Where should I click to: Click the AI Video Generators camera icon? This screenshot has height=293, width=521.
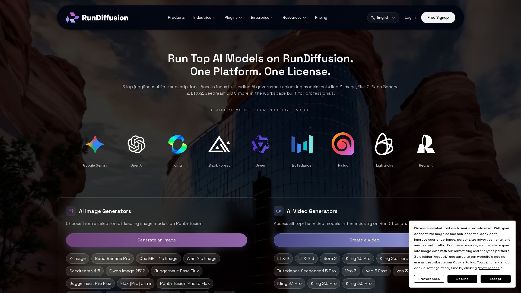coord(279,211)
